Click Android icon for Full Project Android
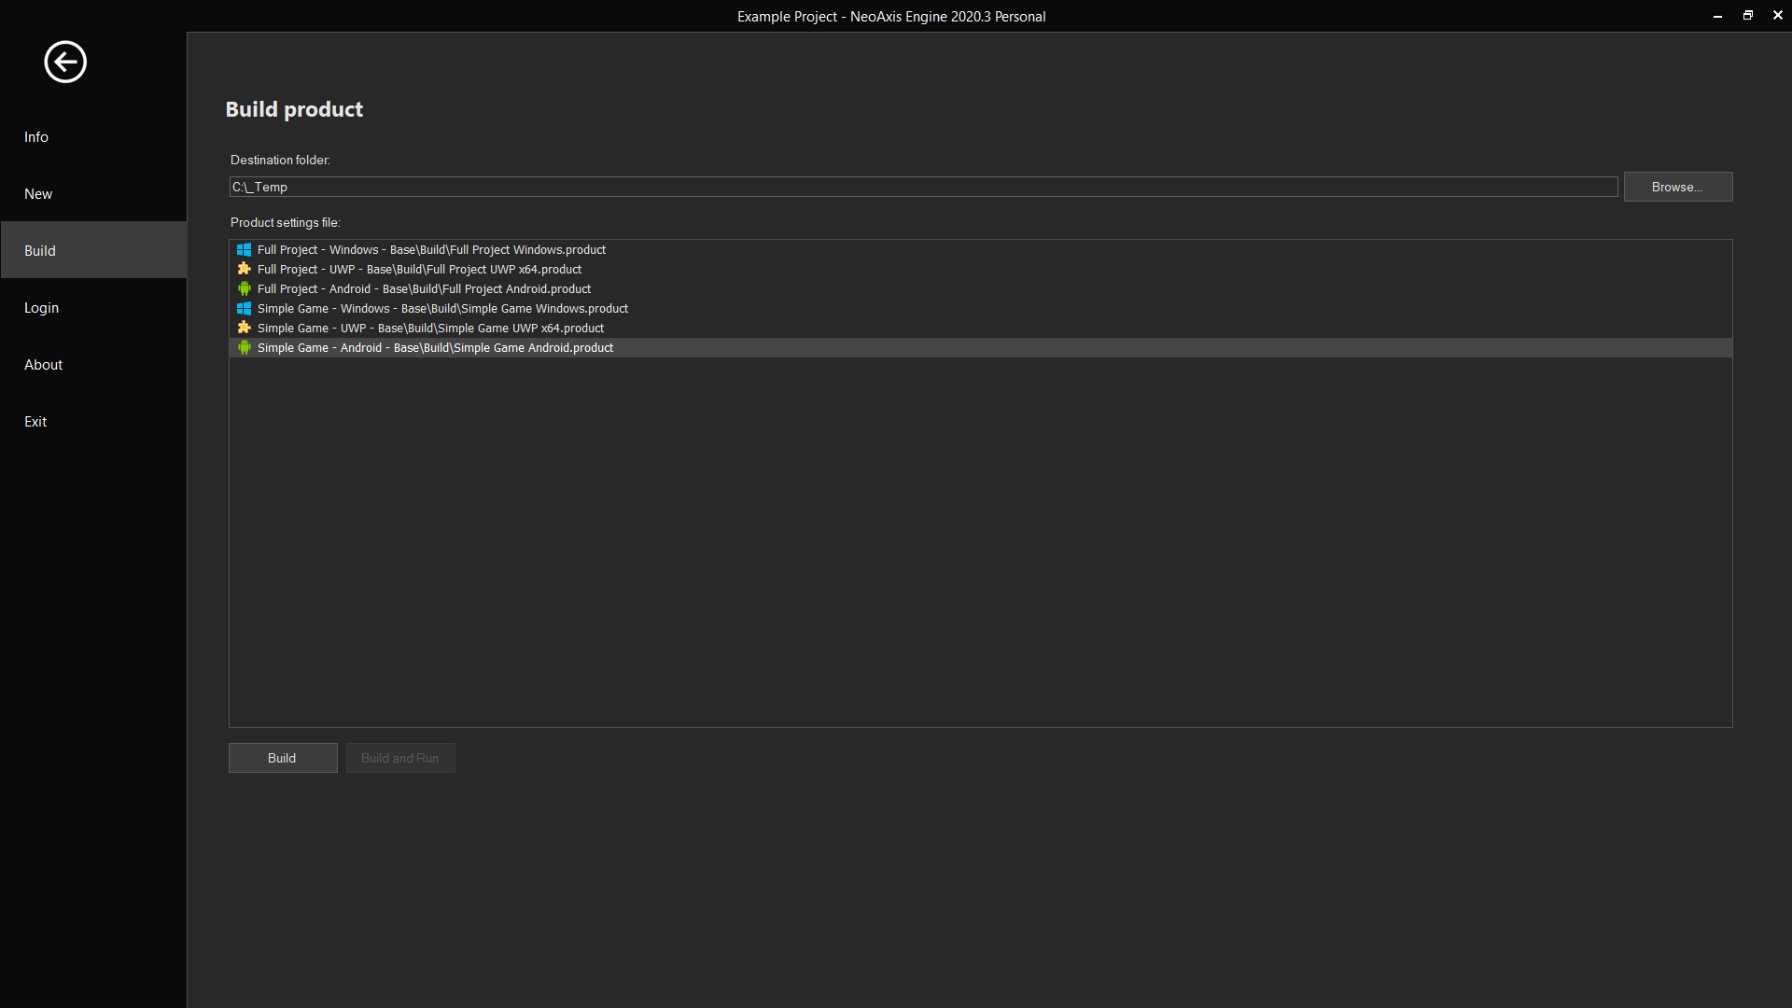 (244, 289)
